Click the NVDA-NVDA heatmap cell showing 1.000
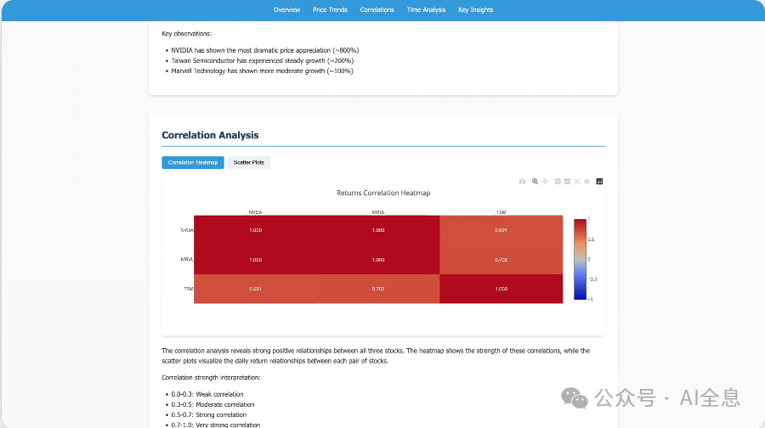This screenshot has height=428, width=765. coord(255,230)
